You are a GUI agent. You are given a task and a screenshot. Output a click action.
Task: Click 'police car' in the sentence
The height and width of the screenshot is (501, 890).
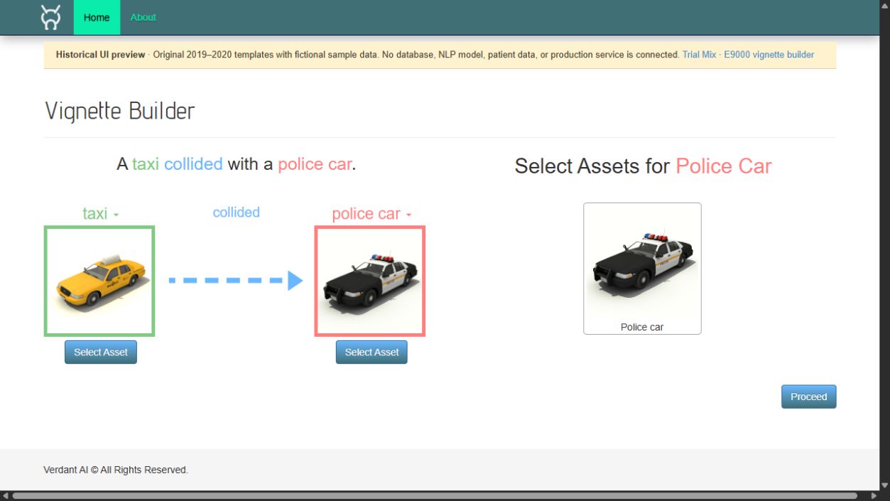coord(315,164)
